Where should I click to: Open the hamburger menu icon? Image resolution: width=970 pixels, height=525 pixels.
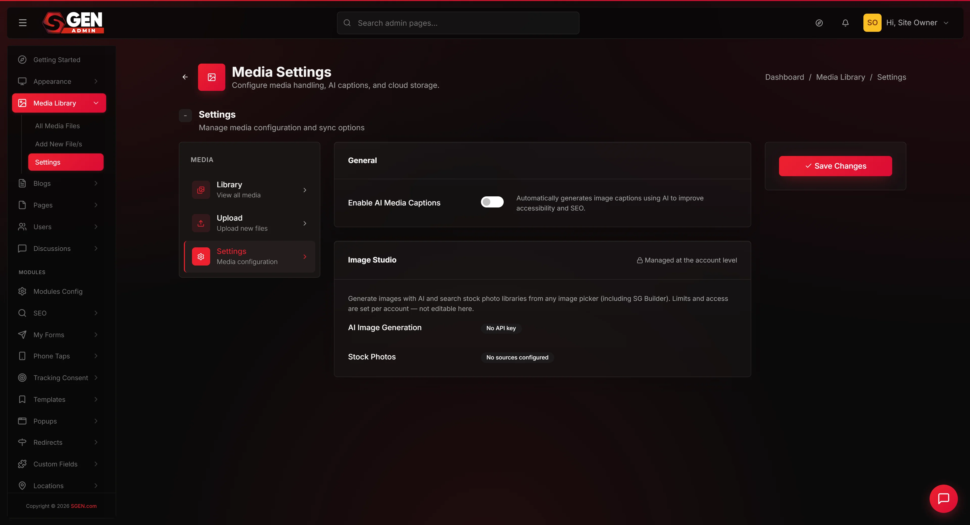coord(22,23)
